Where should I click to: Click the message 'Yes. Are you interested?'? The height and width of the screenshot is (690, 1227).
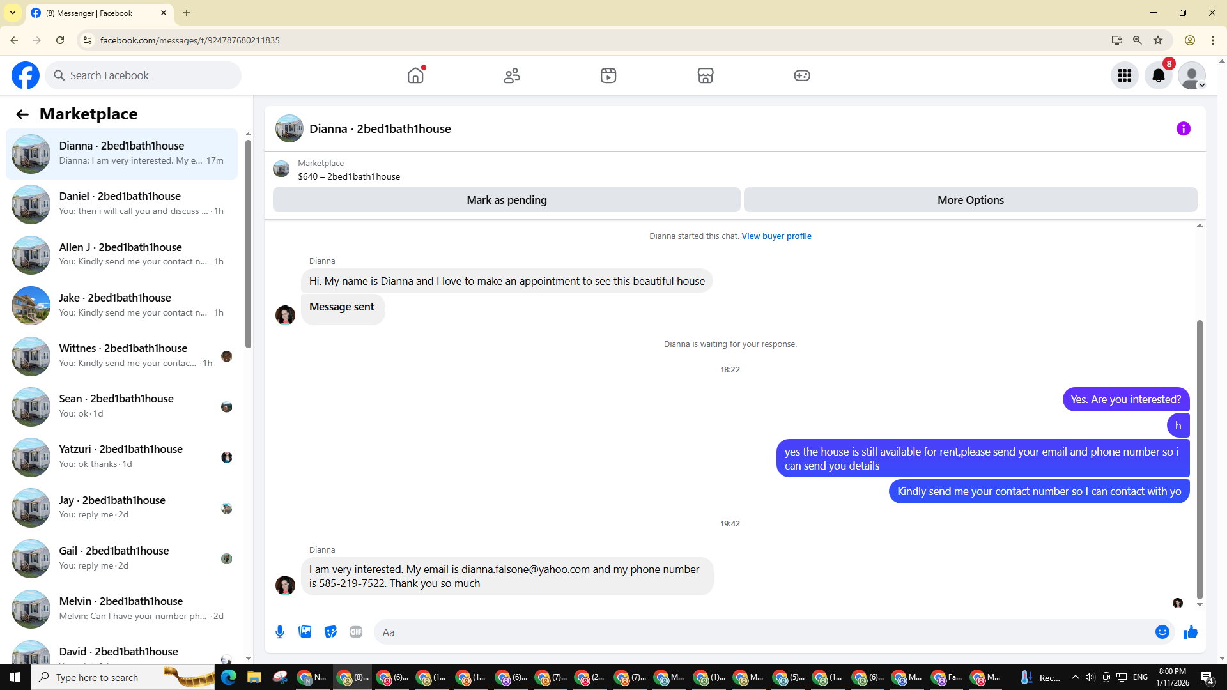point(1126,400)
